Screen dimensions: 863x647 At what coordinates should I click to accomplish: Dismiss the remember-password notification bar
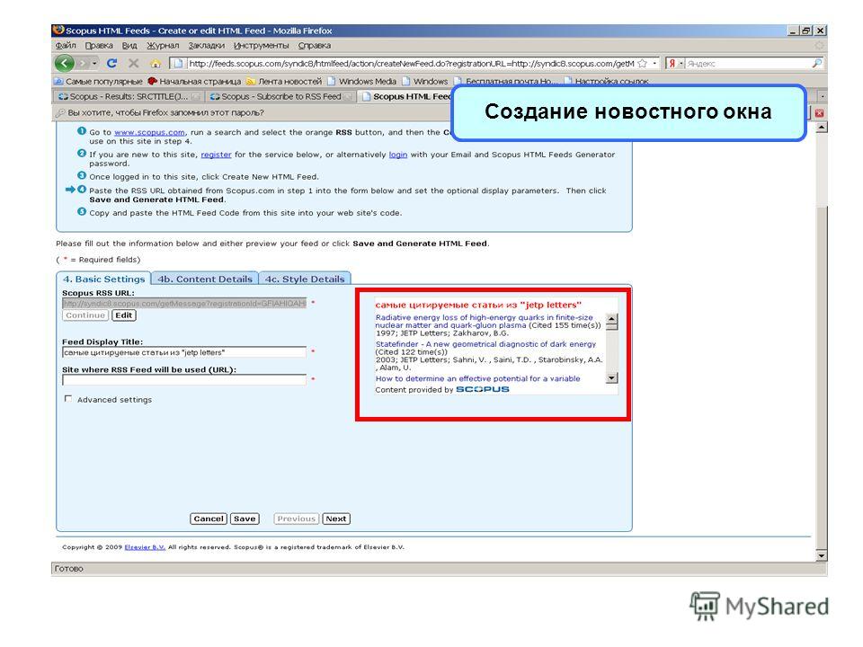pos(819,113)
